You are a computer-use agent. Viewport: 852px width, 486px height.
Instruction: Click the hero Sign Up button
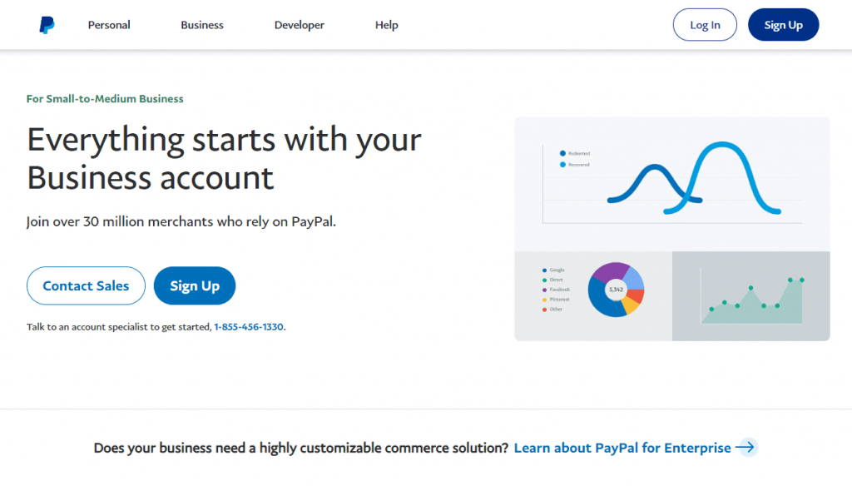click(x=195, y=285)
